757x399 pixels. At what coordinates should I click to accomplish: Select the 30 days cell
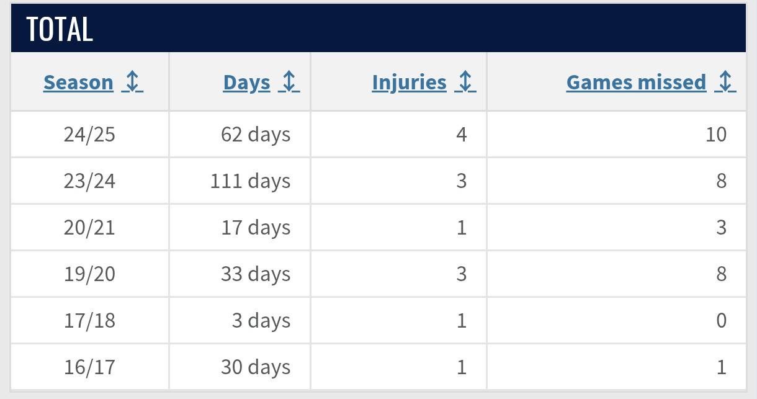[255, 367]
